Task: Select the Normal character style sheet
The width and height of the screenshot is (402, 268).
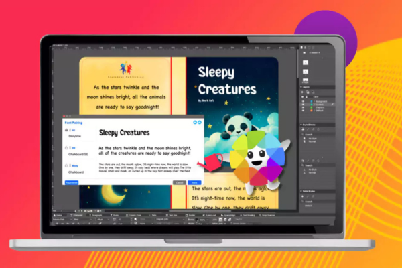Action: [312, 173]
